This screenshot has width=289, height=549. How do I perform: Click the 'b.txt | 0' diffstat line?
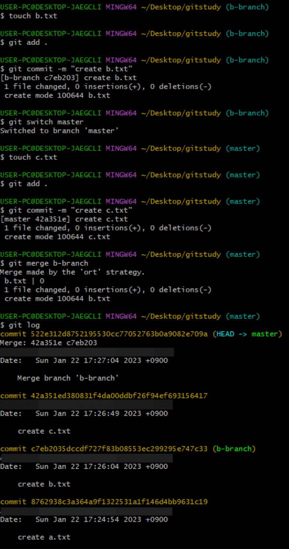click(24, 281)
